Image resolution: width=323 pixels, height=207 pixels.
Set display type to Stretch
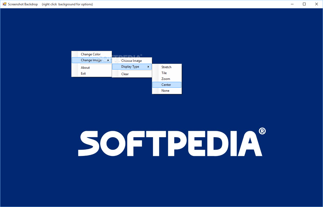coord(167,67)
